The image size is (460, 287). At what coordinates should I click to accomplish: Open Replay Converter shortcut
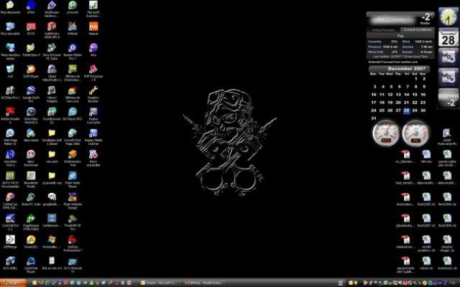tap(93, 116)
